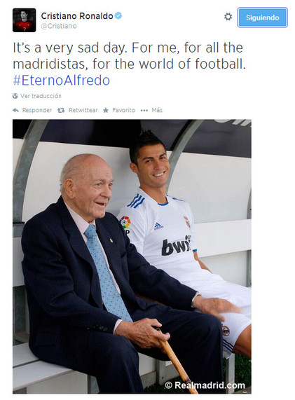Open the Cristiano Ronaldo name link

[77, 16]
